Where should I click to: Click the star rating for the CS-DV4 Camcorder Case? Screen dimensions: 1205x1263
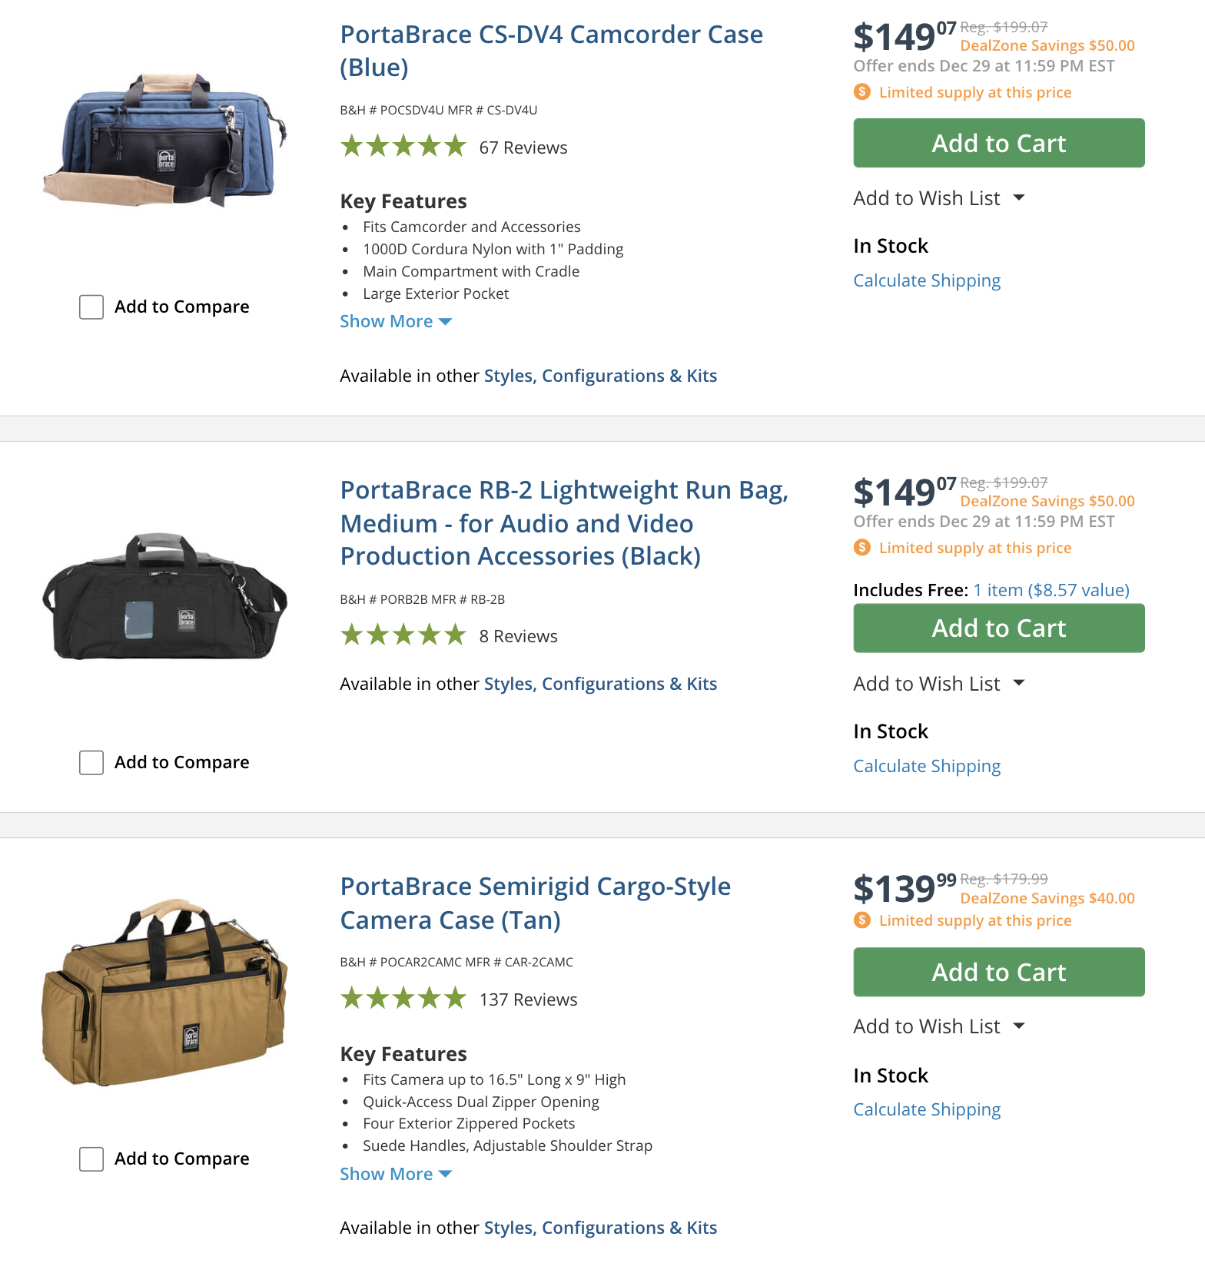[x=403, y=146]
